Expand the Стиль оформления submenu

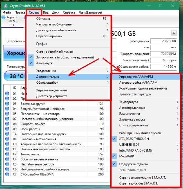146,125
